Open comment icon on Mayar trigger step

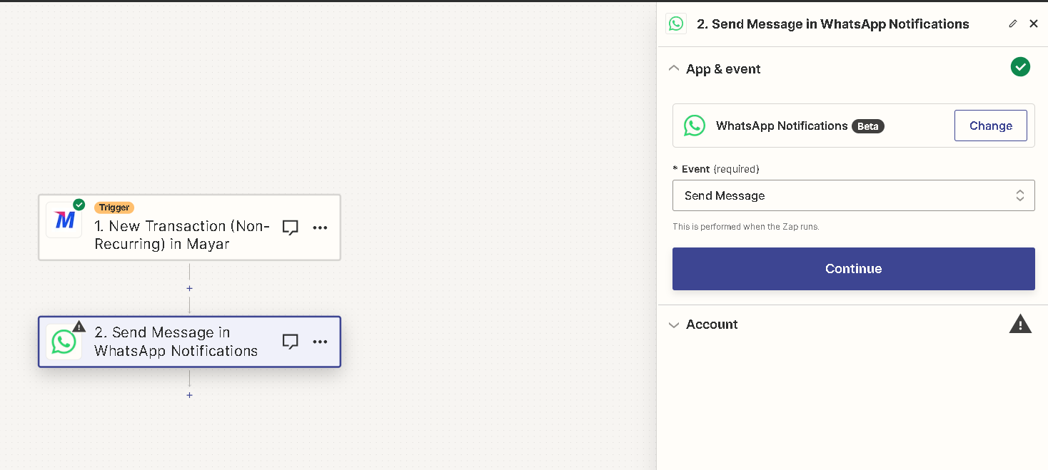coord(290,228)
